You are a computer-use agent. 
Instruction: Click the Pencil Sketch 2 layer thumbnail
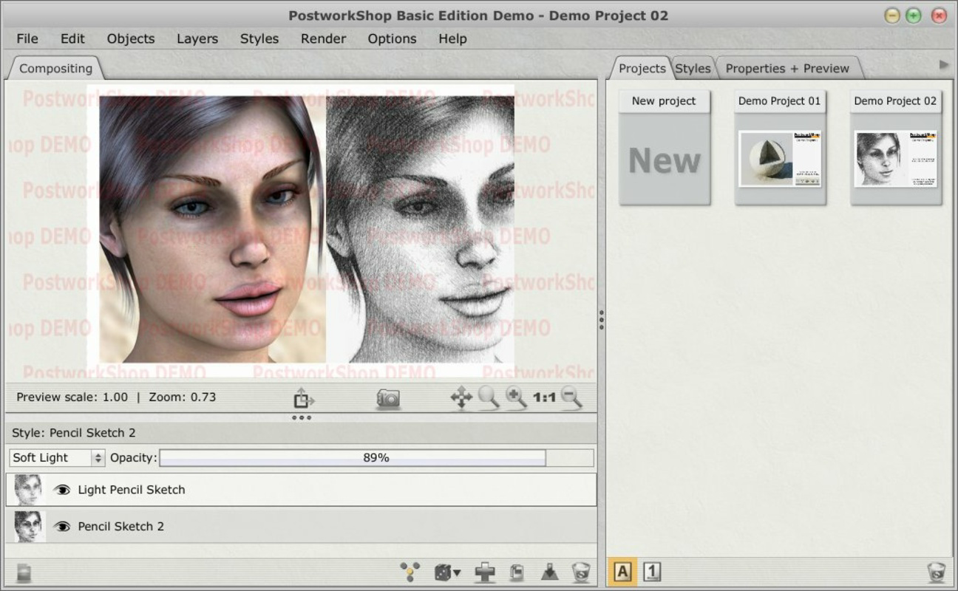coord(28,526)
